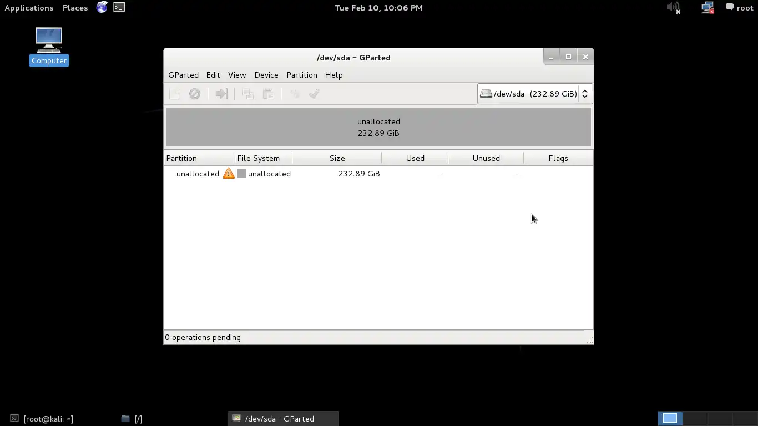Click the Undo last operation icon
The width and height of the screenshot is (758, 426).
295,94
